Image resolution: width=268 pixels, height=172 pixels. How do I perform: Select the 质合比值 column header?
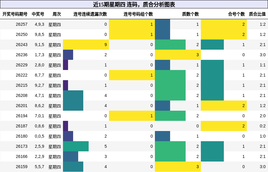point(257,14)
